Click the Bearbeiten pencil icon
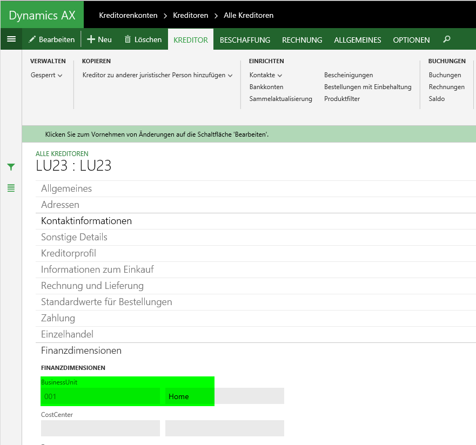 click(32, 39)
